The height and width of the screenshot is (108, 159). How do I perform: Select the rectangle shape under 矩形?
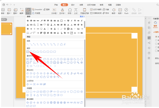click(x=28, y=52)
